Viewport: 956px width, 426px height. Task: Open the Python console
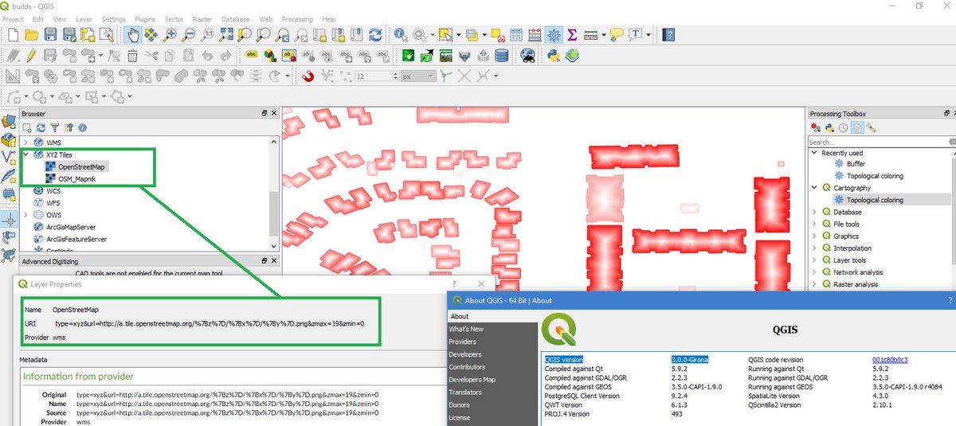[x=552, y=56]
